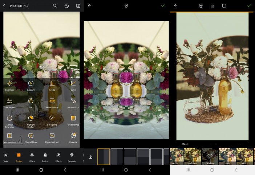Tap the lightbulb tips icon on mirror screen
255x175 pixels.
(126, 6)
